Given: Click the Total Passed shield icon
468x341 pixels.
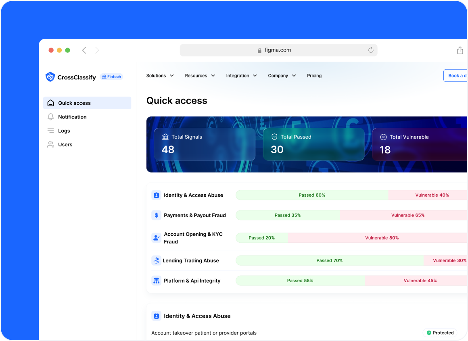Looking at the screenshot, I should click(275, 137).
